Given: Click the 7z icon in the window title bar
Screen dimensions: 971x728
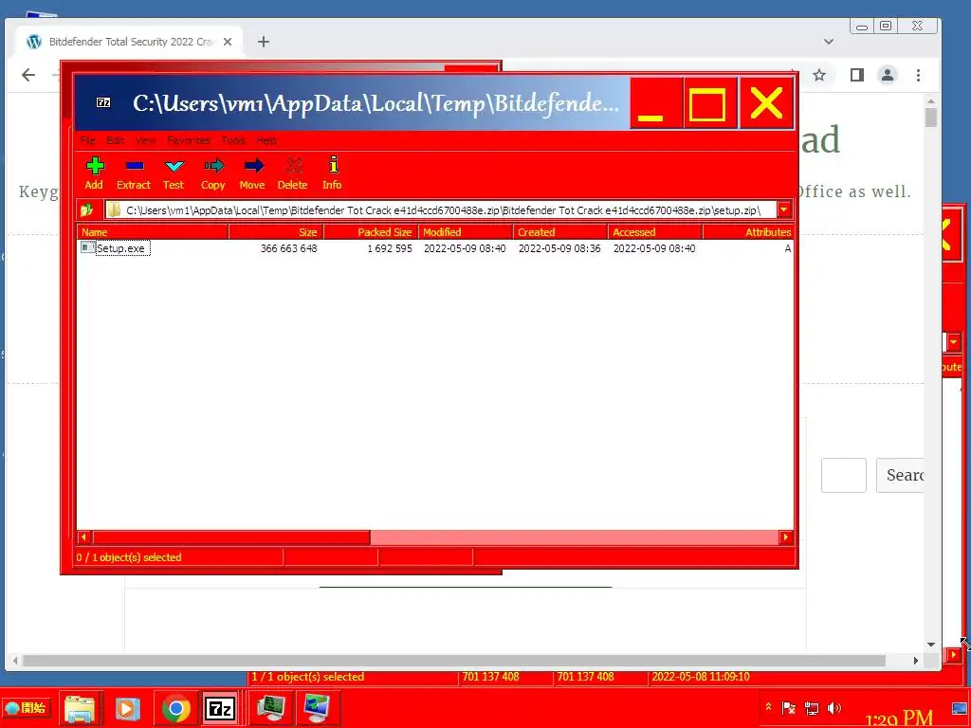Looking at the screenshot, I should [x=103, y=102].
